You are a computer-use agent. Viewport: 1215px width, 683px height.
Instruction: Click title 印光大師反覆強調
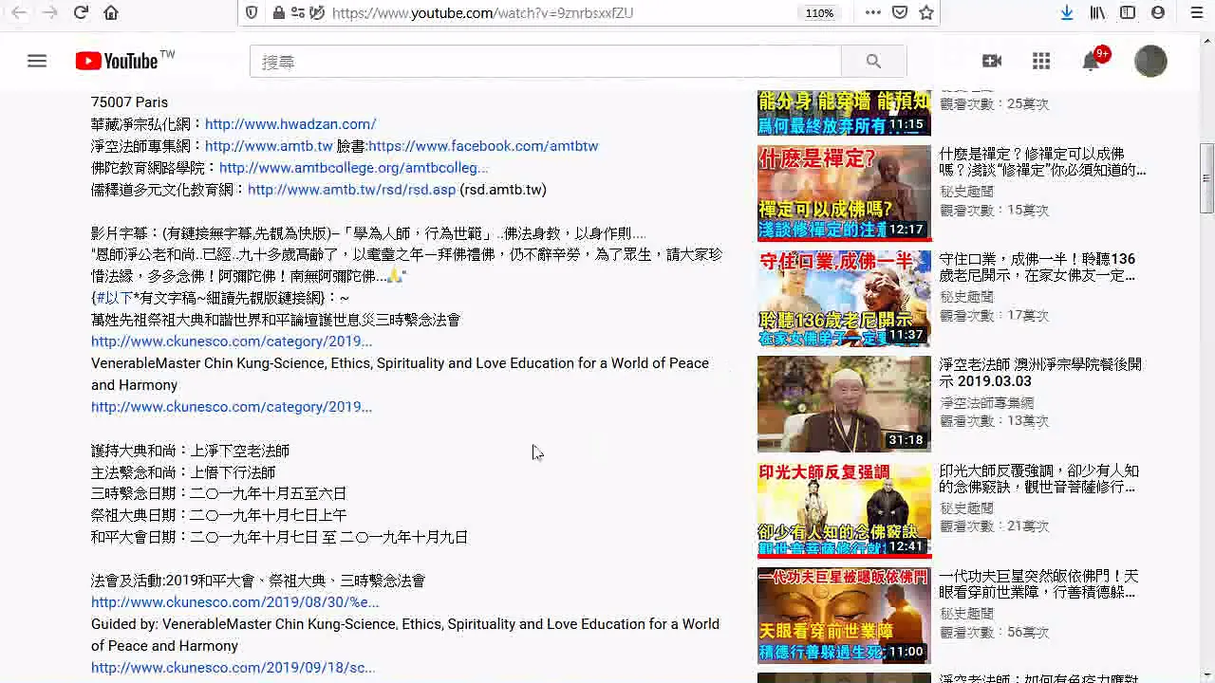coord(1038,478)
